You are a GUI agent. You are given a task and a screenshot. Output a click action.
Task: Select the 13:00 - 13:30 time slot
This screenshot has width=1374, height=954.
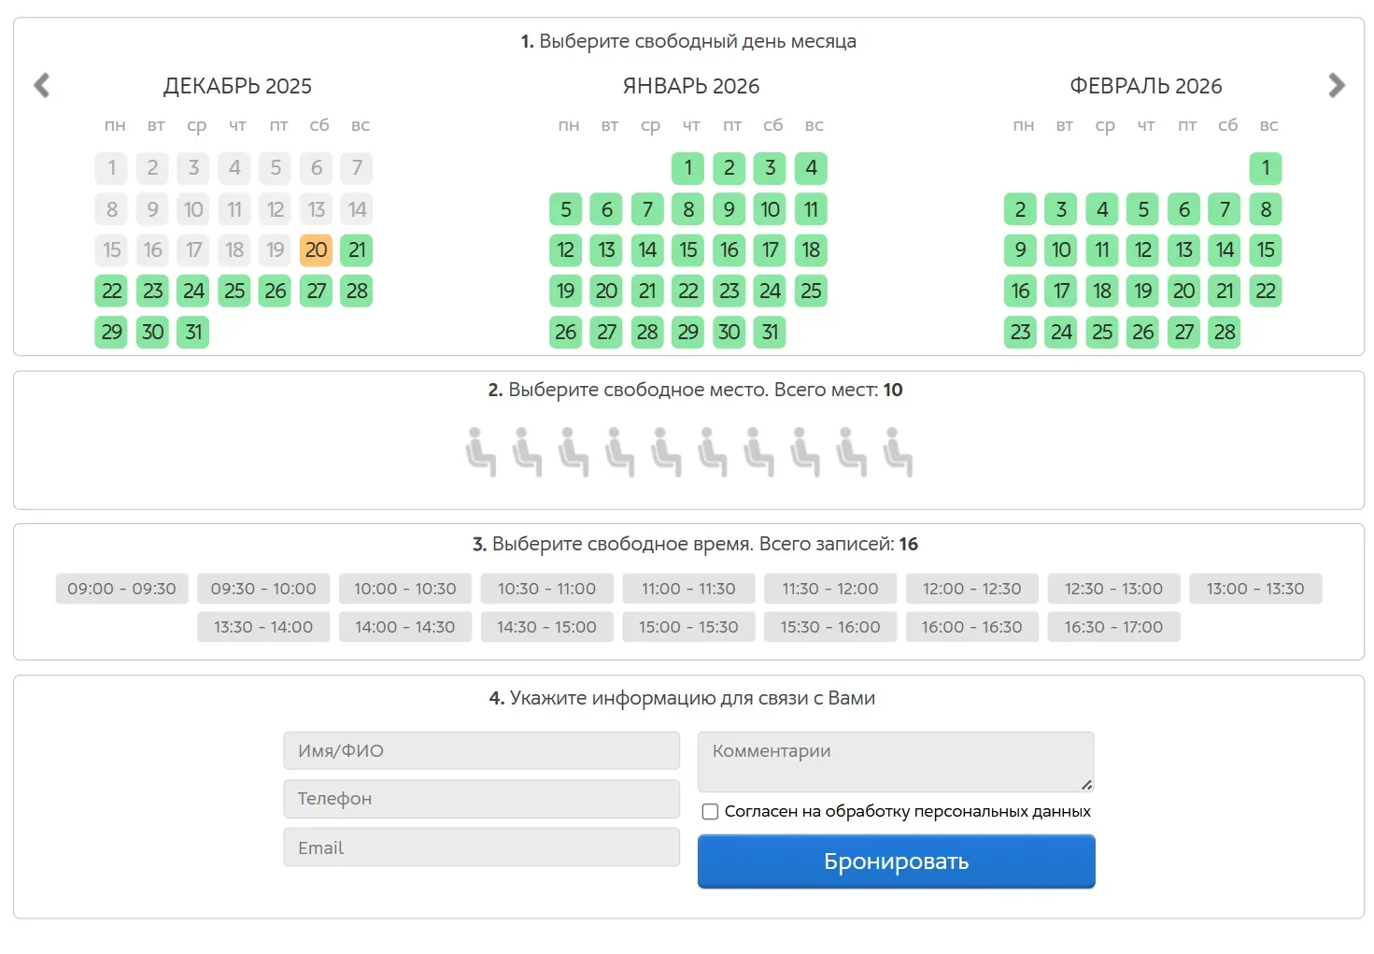(x=1254, y=589)
